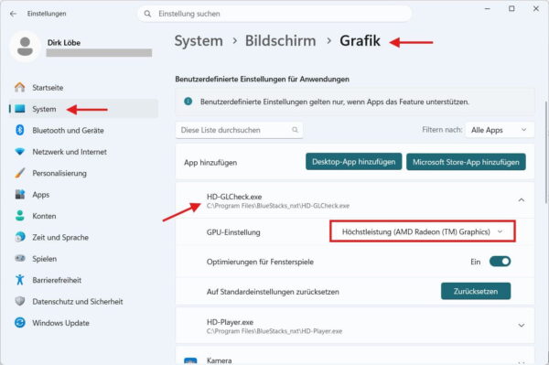Image resolution: width=549 pixels, height=365 pixels.
Task: Click Microsoft Store-App hinzufügen button
Action: [466, 162]
